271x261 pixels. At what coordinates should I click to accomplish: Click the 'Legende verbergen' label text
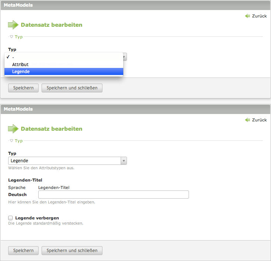click(37, 218)
